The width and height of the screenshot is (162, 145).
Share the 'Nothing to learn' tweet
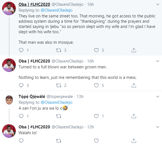click(134, 86)
